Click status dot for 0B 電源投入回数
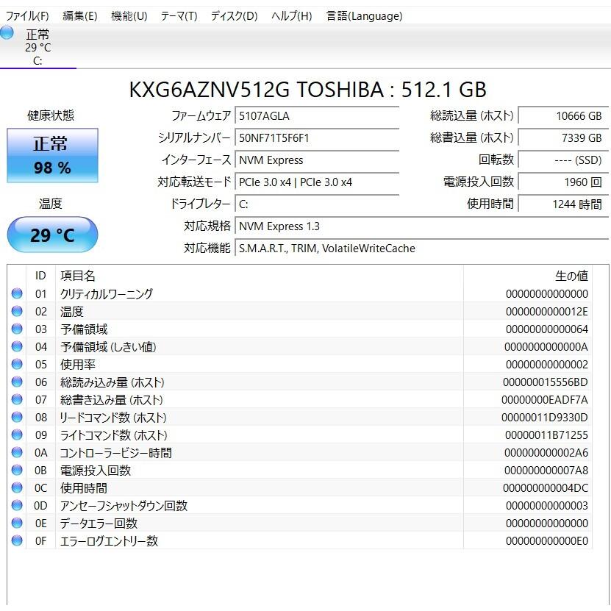This screenshot has height=611, width=611. 17,470
